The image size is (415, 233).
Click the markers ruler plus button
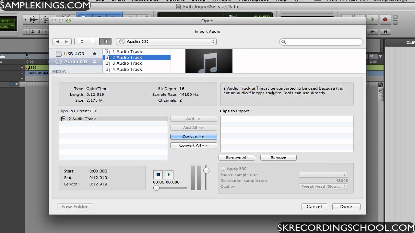click(22, 79)
